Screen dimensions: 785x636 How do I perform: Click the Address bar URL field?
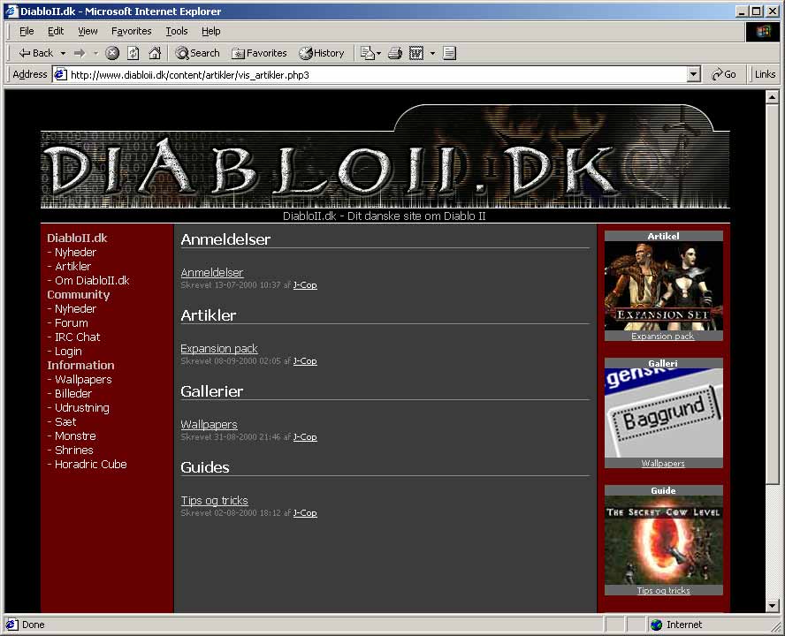(377, 75)
